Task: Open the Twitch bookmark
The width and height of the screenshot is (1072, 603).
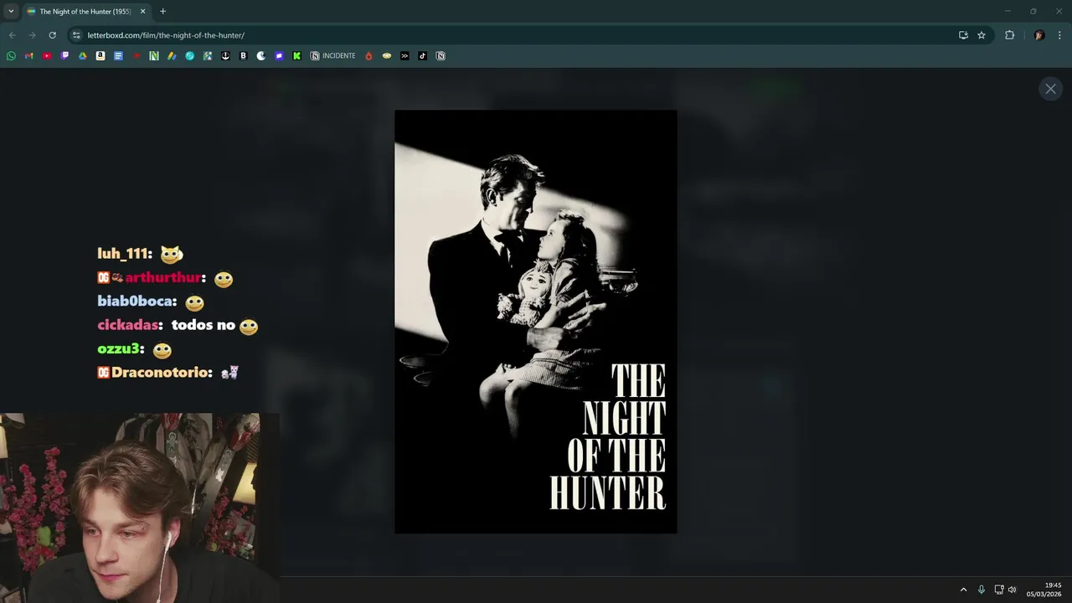Action: 65,56
